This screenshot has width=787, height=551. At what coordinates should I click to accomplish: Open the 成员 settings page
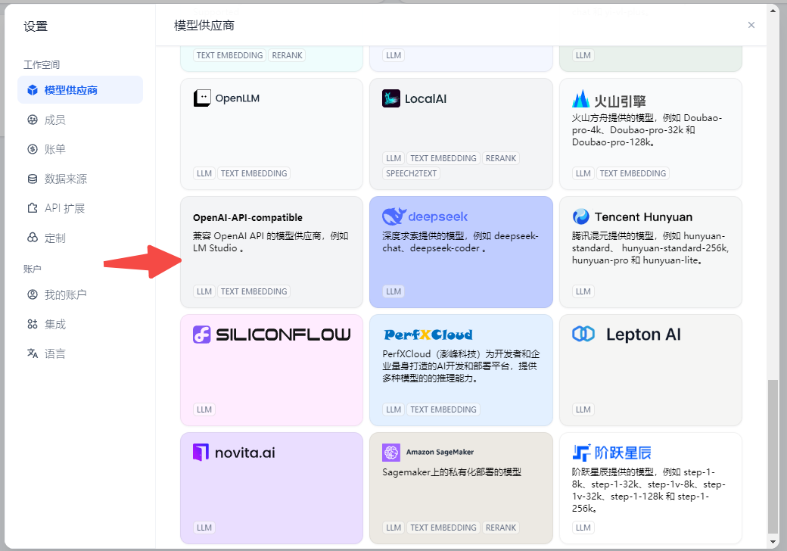pyautogui.click(x=80, y=120)
